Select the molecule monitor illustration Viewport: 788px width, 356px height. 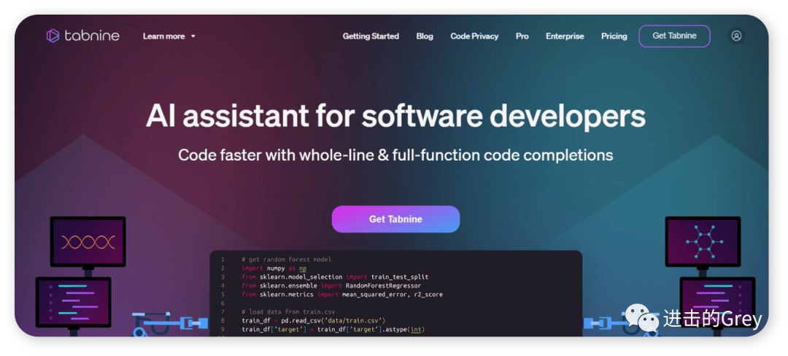tap(703, 241)
